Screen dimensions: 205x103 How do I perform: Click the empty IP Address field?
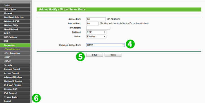point(98,28)
